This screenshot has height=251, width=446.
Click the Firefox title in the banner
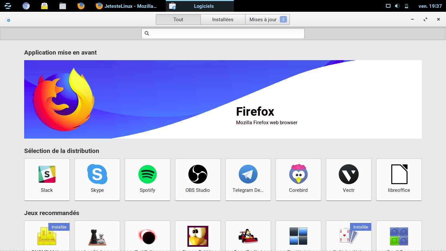click(x=255, y=111)
